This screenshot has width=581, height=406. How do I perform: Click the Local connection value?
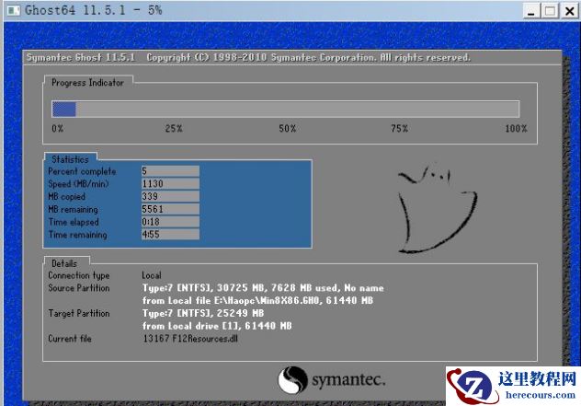pyautogui.click(x=152, y=275)
